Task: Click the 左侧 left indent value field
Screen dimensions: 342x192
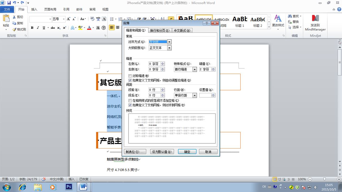Action: 155,64
